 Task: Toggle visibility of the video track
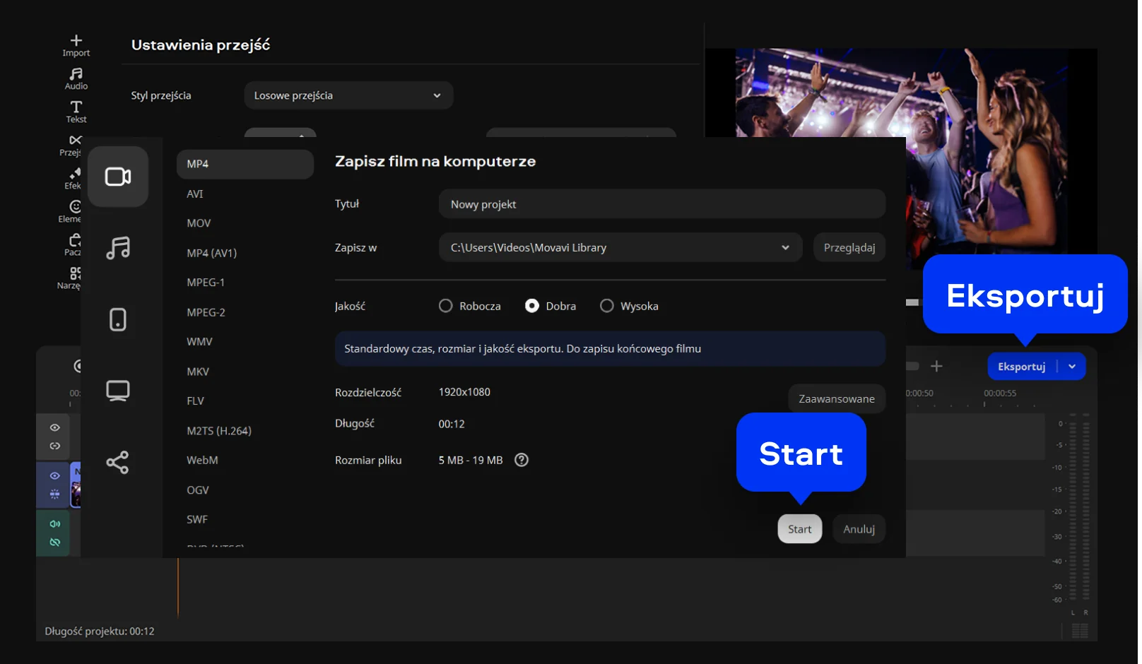[54, 475]
